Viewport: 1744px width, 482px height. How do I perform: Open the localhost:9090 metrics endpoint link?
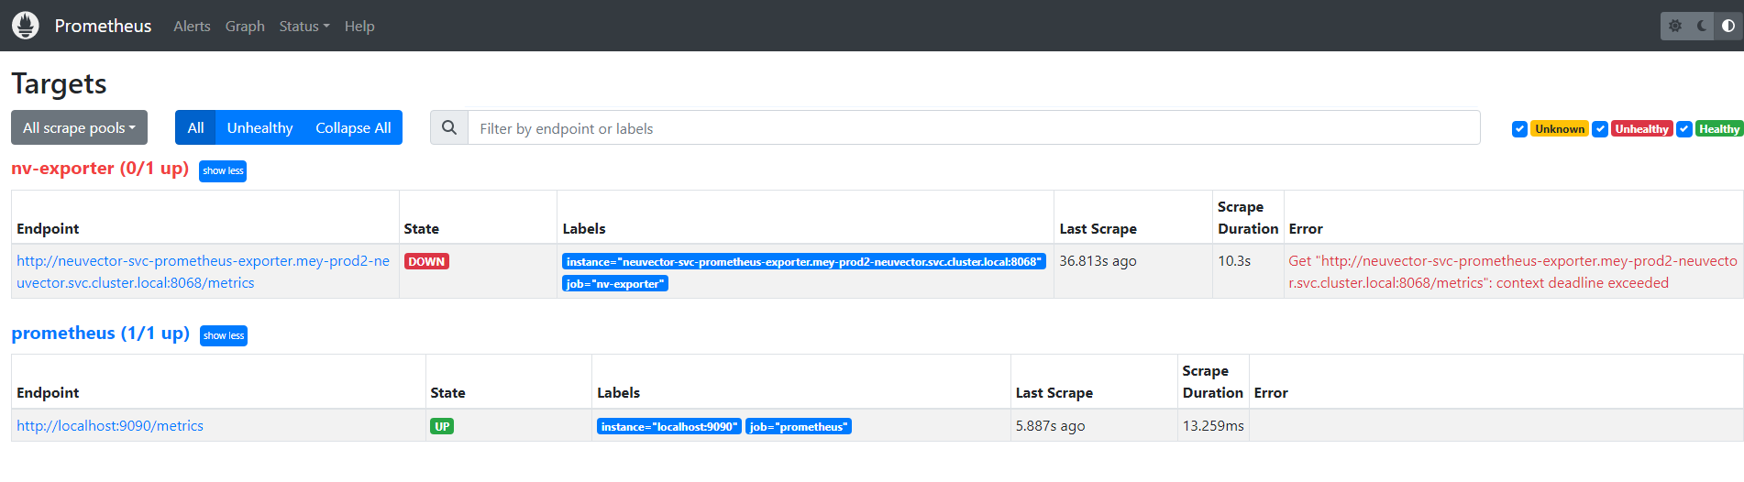tap(110, 426)
